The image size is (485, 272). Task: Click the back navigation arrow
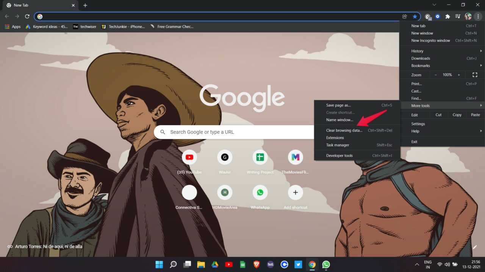[7, 17]
